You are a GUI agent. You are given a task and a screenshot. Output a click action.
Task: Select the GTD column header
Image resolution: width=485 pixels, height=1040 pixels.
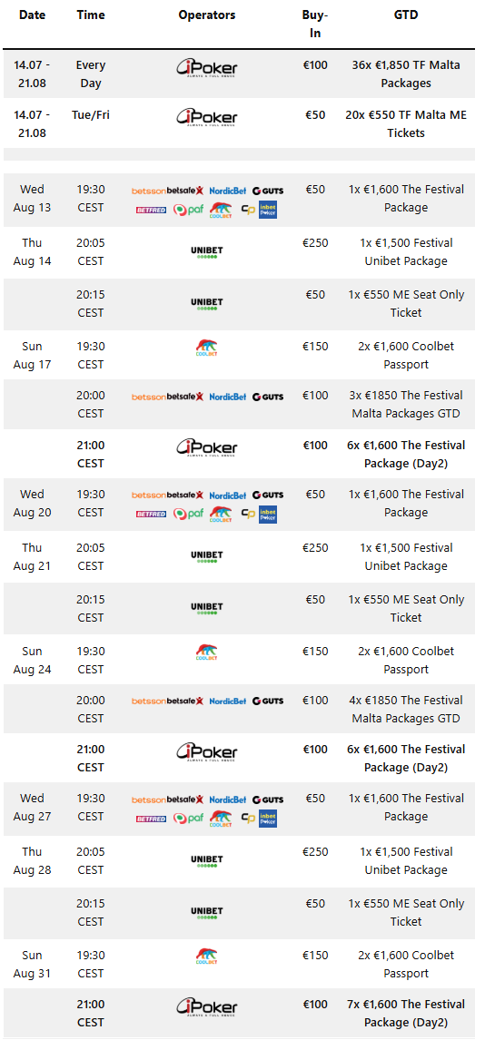pos(405,15)
